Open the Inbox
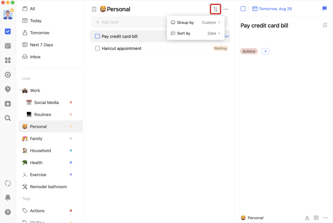 pos(51,57)
